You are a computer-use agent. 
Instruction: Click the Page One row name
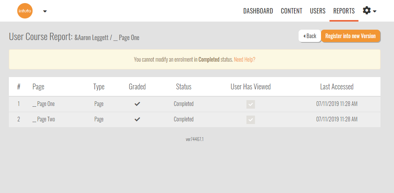point(44,104)
